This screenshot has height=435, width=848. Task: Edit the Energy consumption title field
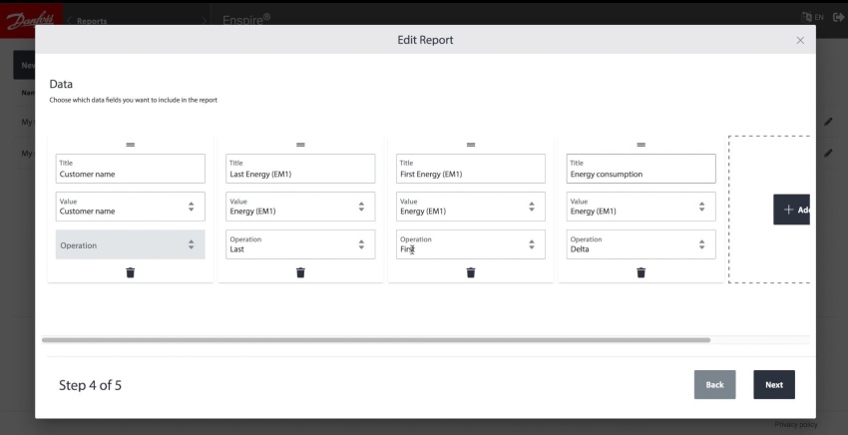pos(640,169)
